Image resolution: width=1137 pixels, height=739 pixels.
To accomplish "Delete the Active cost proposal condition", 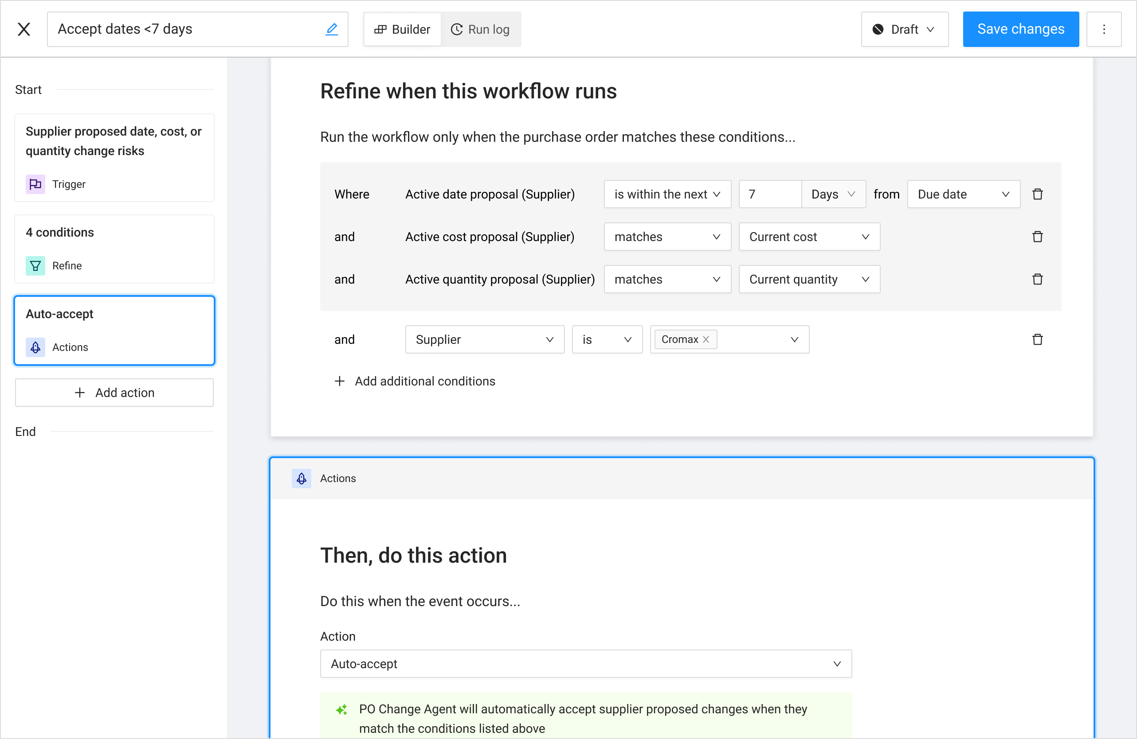I will [1037, 237].
